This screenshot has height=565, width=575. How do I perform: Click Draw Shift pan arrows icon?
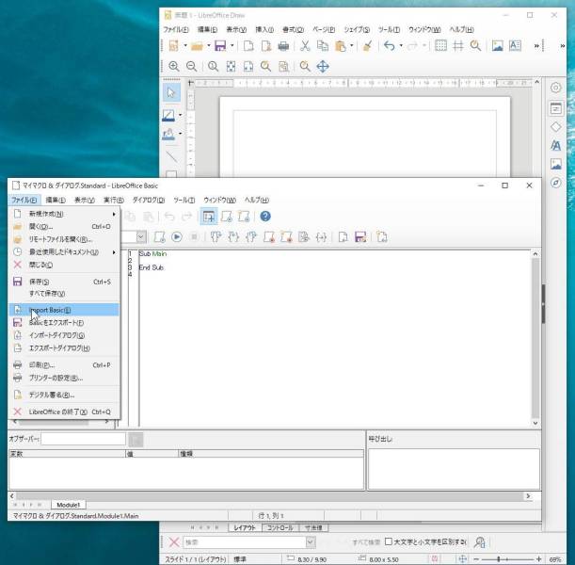click(x=323, y=67)
